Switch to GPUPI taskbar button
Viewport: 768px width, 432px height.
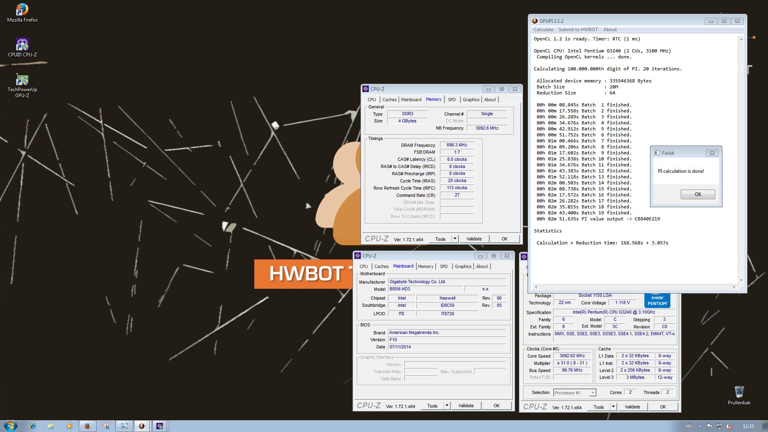pos(142,426)
